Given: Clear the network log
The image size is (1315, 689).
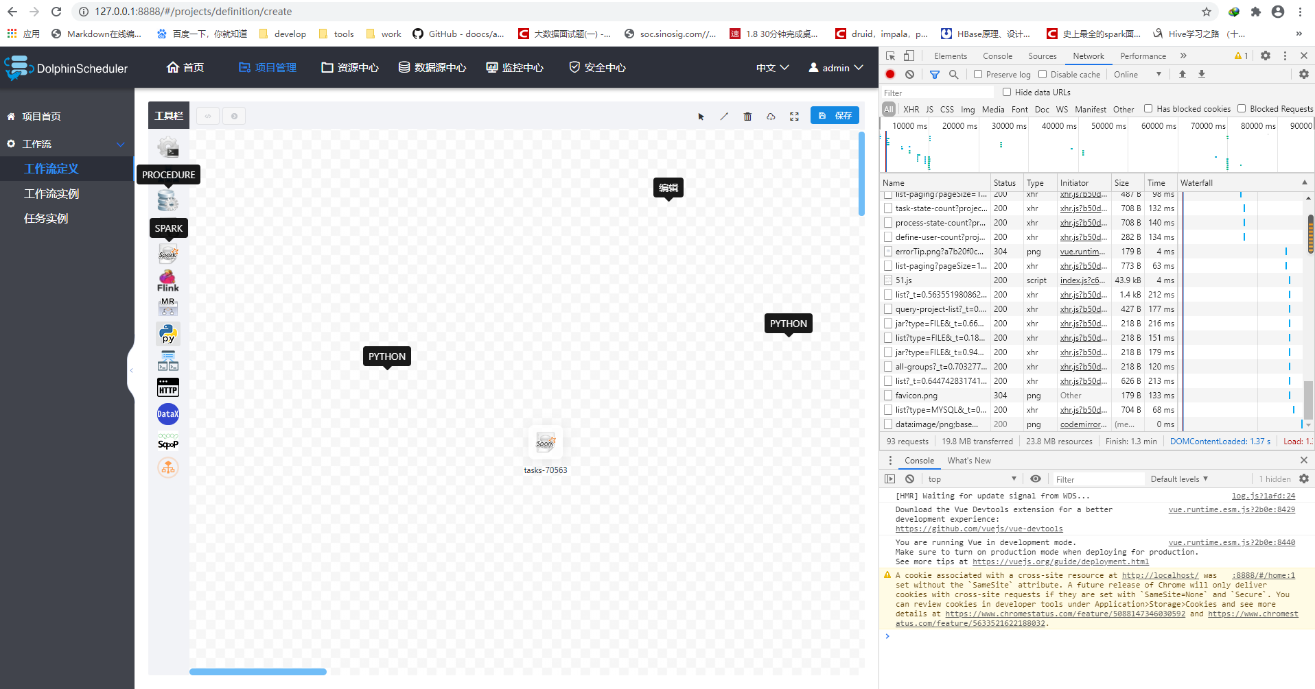Looking at the screenshot, I should [909, 74].
